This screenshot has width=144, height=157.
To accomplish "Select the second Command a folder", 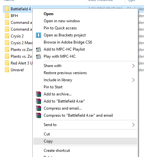I will click(21, 29).
